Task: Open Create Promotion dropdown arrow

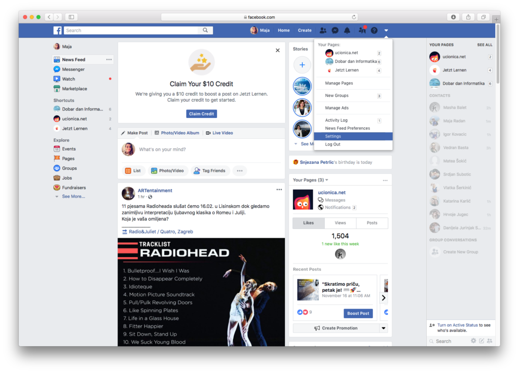Action: coord(384,328)
